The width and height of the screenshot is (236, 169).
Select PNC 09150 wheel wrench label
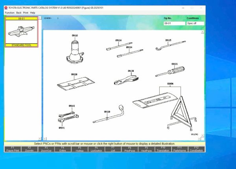pyautogui.click(x=107, y=112)
